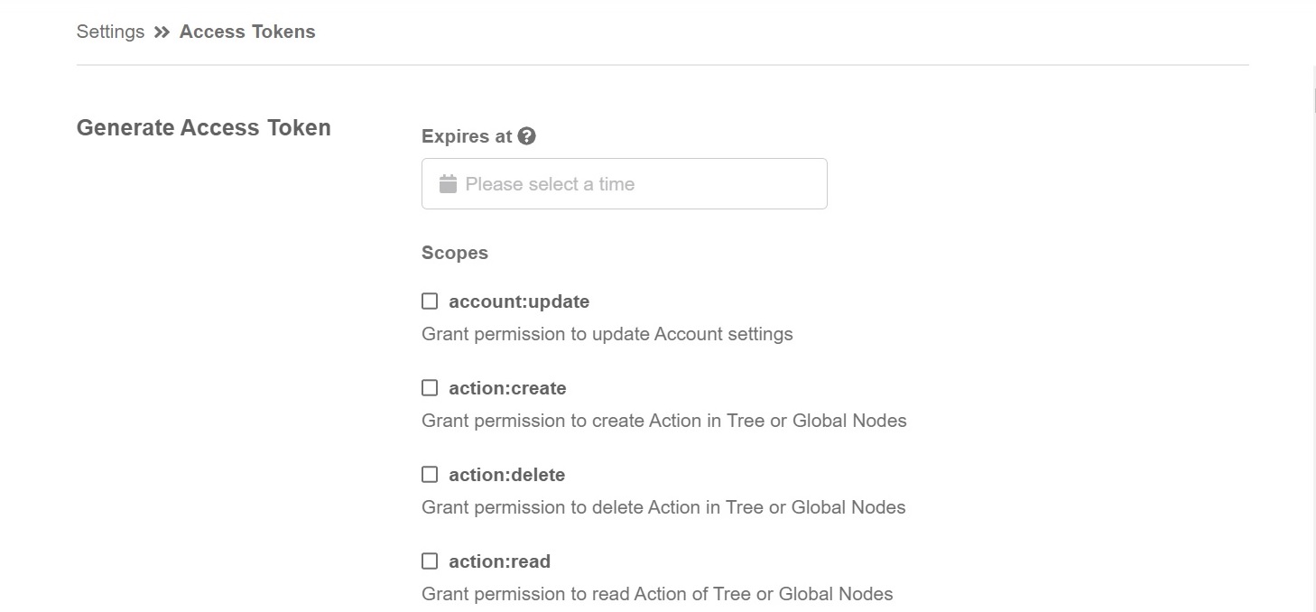This screenshot has width=1316, height=612.
Task: Click the action:delete label text
Action: tap(506, 475)
